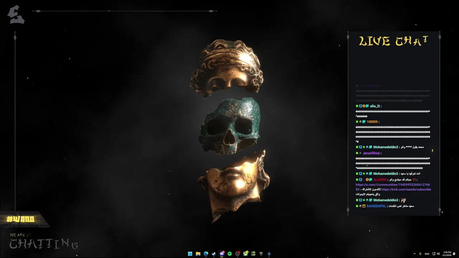The image size is (459, 258).
Task: Click the emote image in Mohamedeldin3's message
Action: pyautogui.click(x=403, y=200)
